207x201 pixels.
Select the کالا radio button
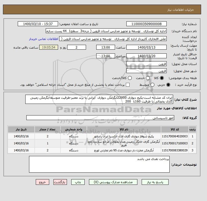pyautogui.click(x=162, y=78)
